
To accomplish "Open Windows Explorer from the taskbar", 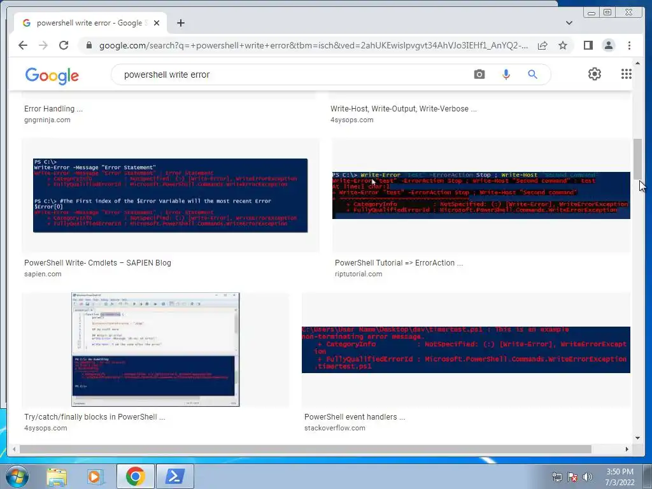I will pos(57,476).
